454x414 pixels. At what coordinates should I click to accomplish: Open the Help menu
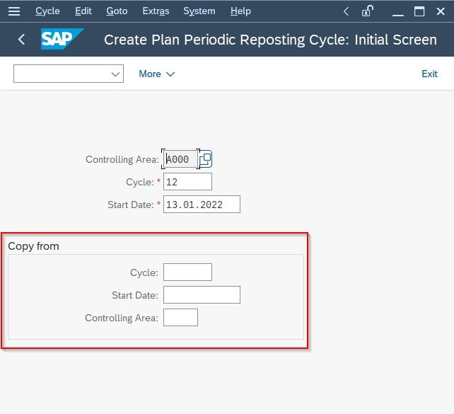(x=240, y=11)
